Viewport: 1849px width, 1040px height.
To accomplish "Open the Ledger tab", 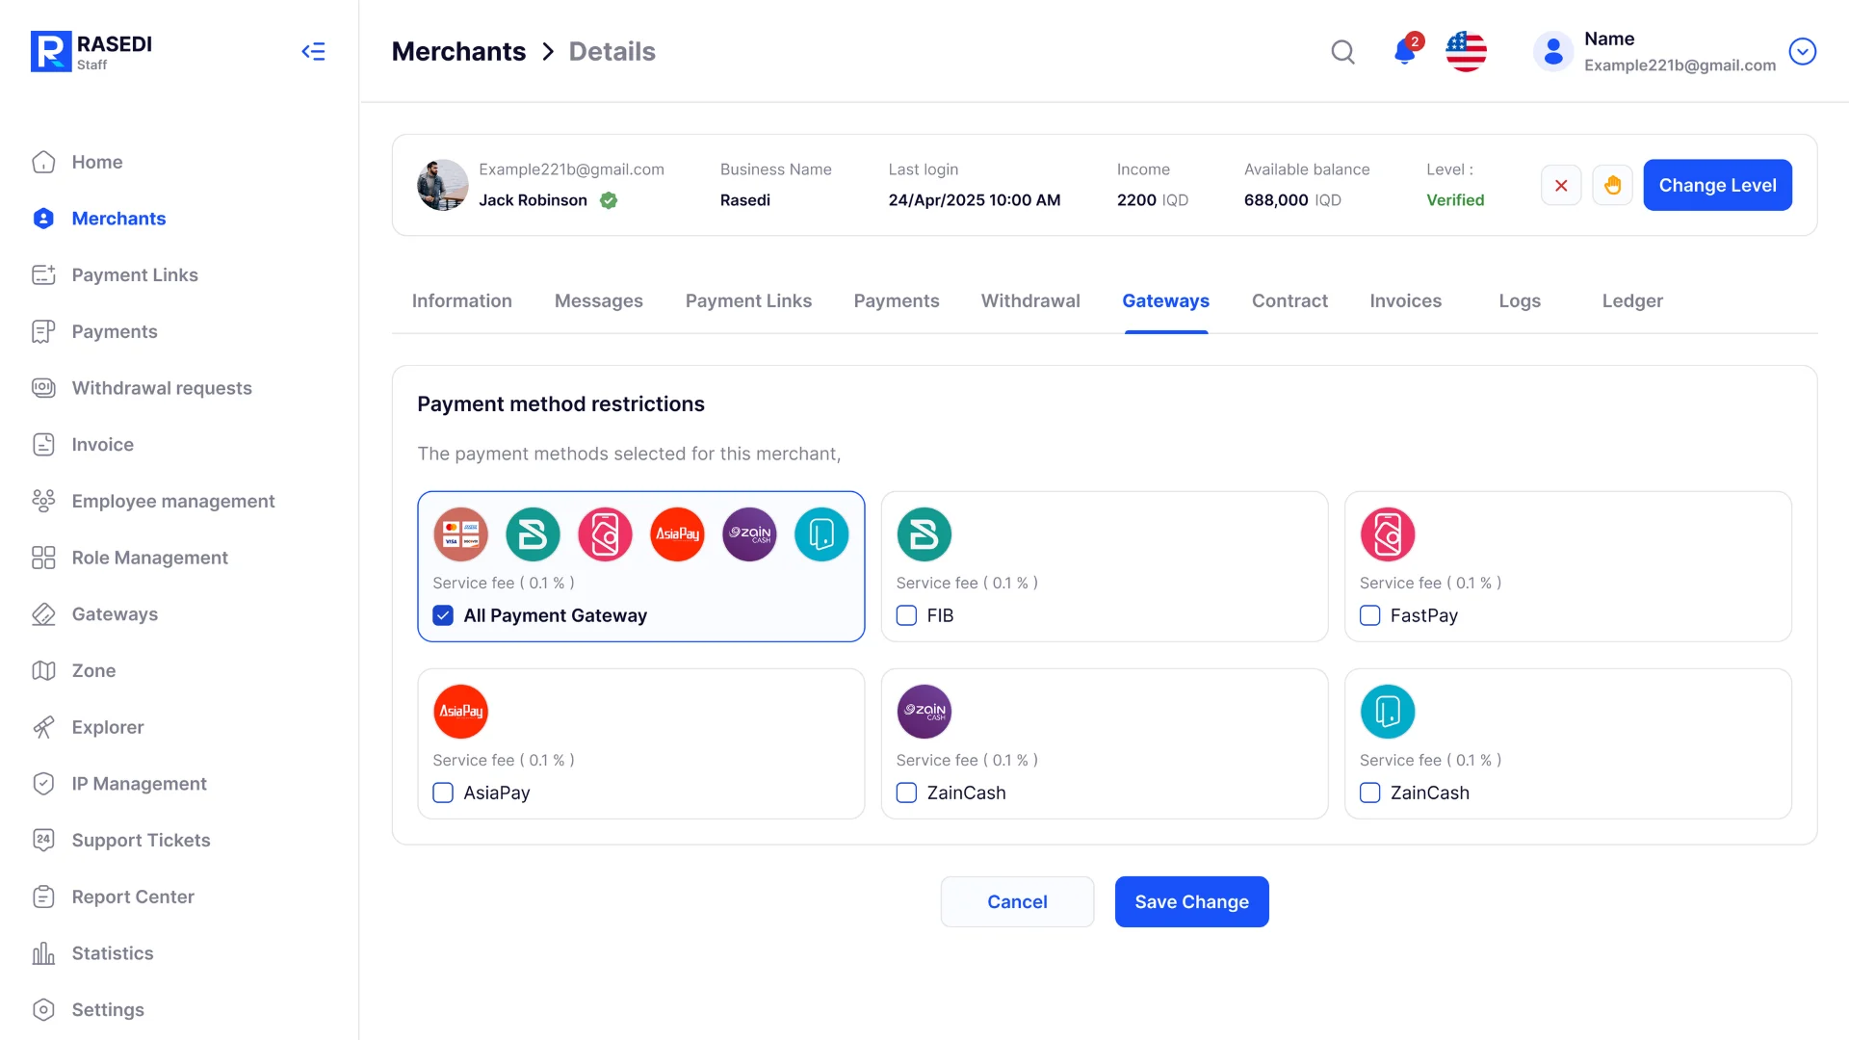I will [1631, 301].
